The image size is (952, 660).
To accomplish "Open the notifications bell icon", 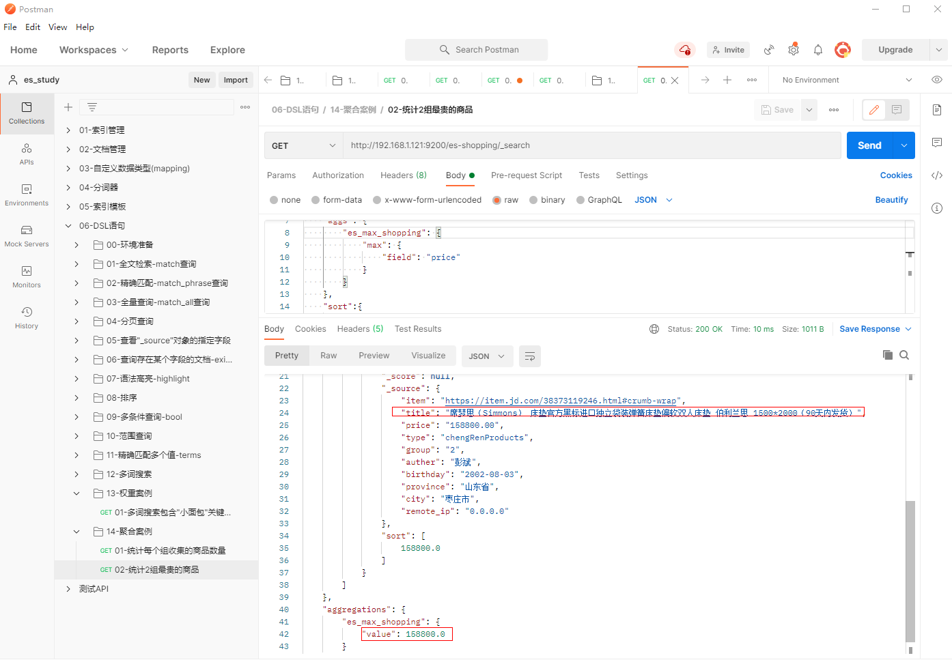I will (817, 50).
